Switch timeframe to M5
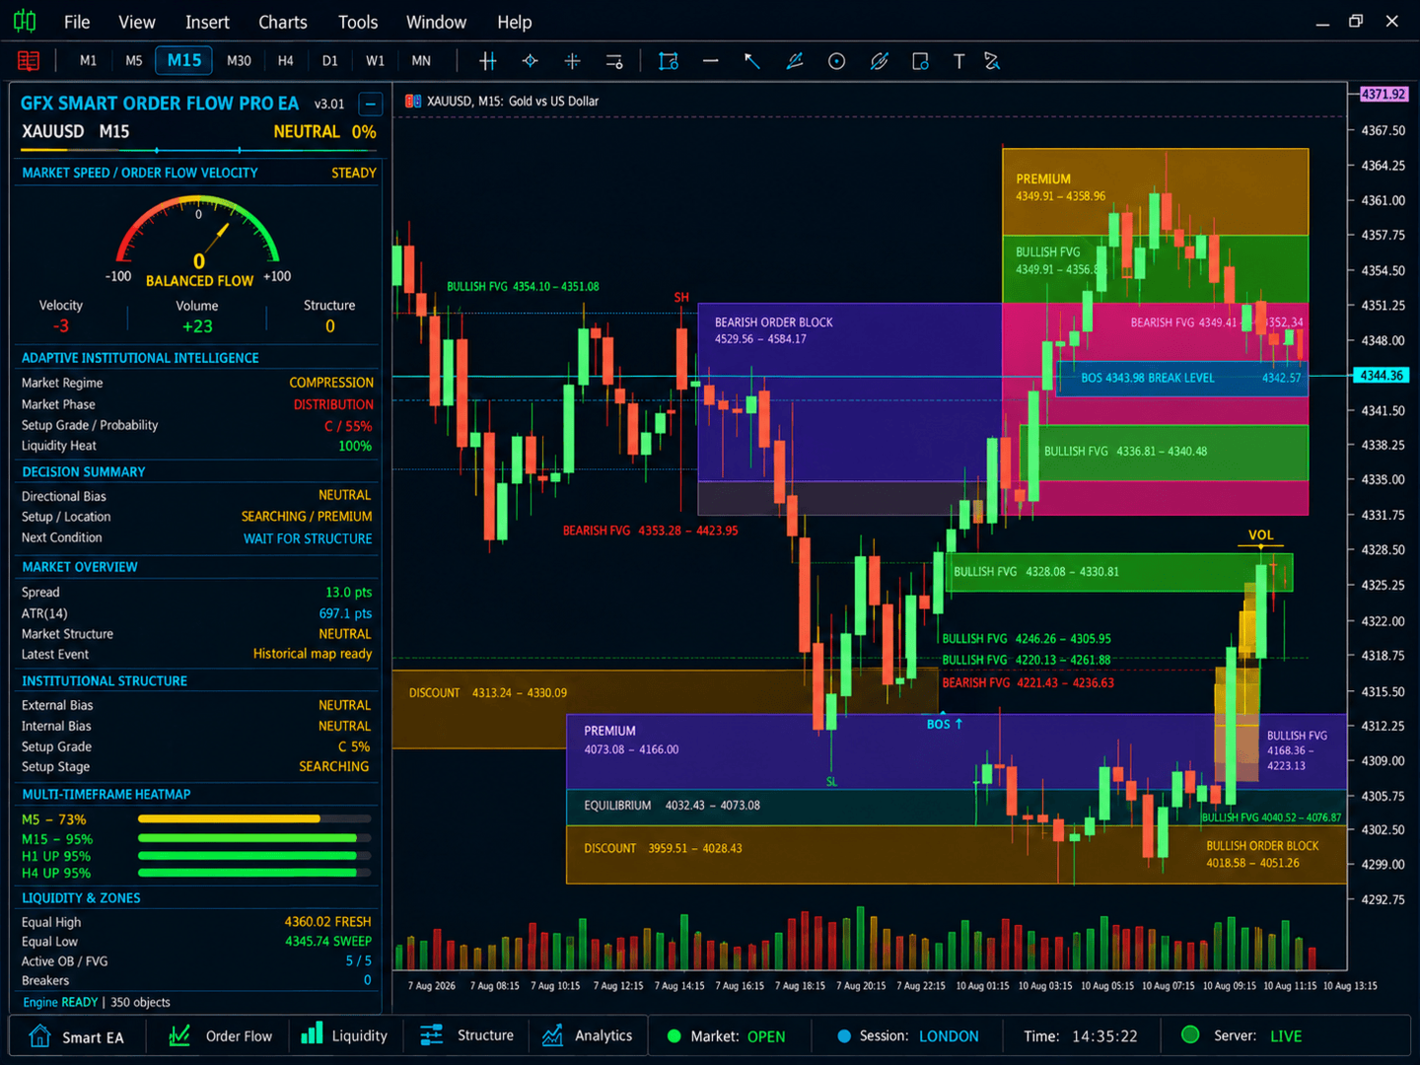 point(134,61)
